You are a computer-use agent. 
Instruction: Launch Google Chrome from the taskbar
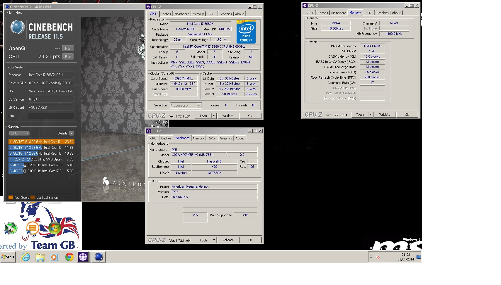[x=69, y=257]
